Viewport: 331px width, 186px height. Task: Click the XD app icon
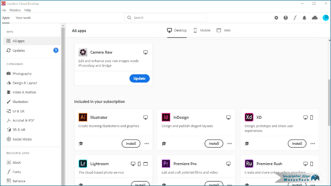pos(249,117)
